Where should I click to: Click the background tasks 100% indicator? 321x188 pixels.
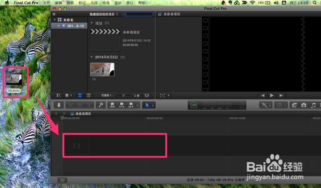click(x=194, y=105)
